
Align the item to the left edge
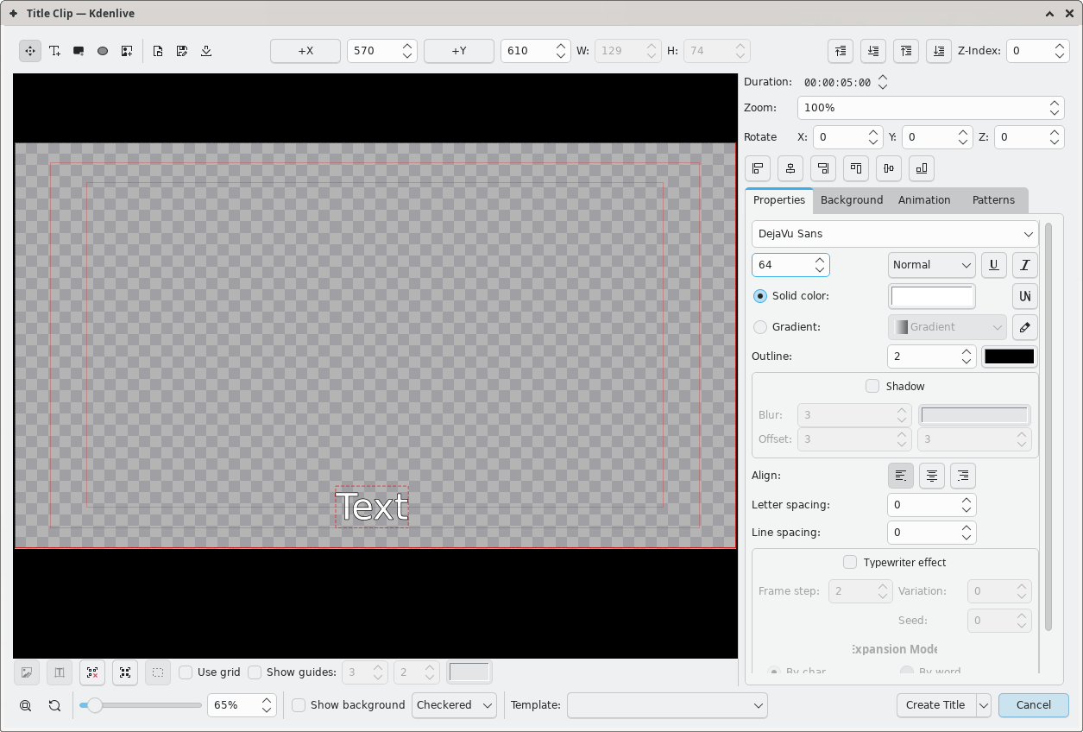click(758, 168)
